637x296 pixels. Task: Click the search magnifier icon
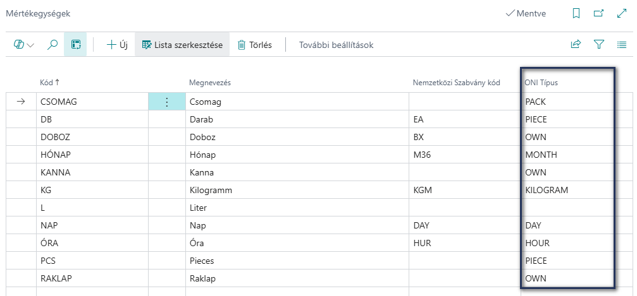tap(53, 45)
